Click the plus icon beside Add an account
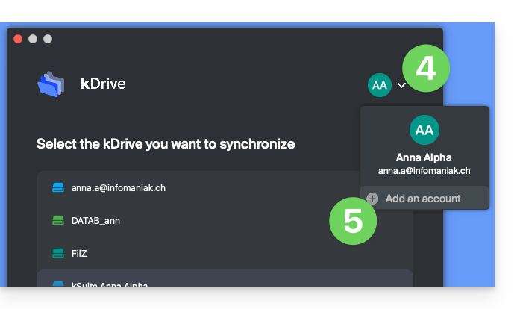 click(x=372, y=199)
